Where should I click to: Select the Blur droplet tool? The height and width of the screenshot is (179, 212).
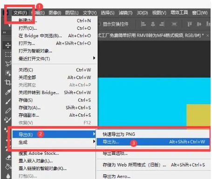[8, 176]
